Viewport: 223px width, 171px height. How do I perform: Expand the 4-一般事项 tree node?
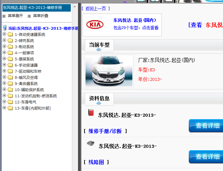tap(4, 53)
